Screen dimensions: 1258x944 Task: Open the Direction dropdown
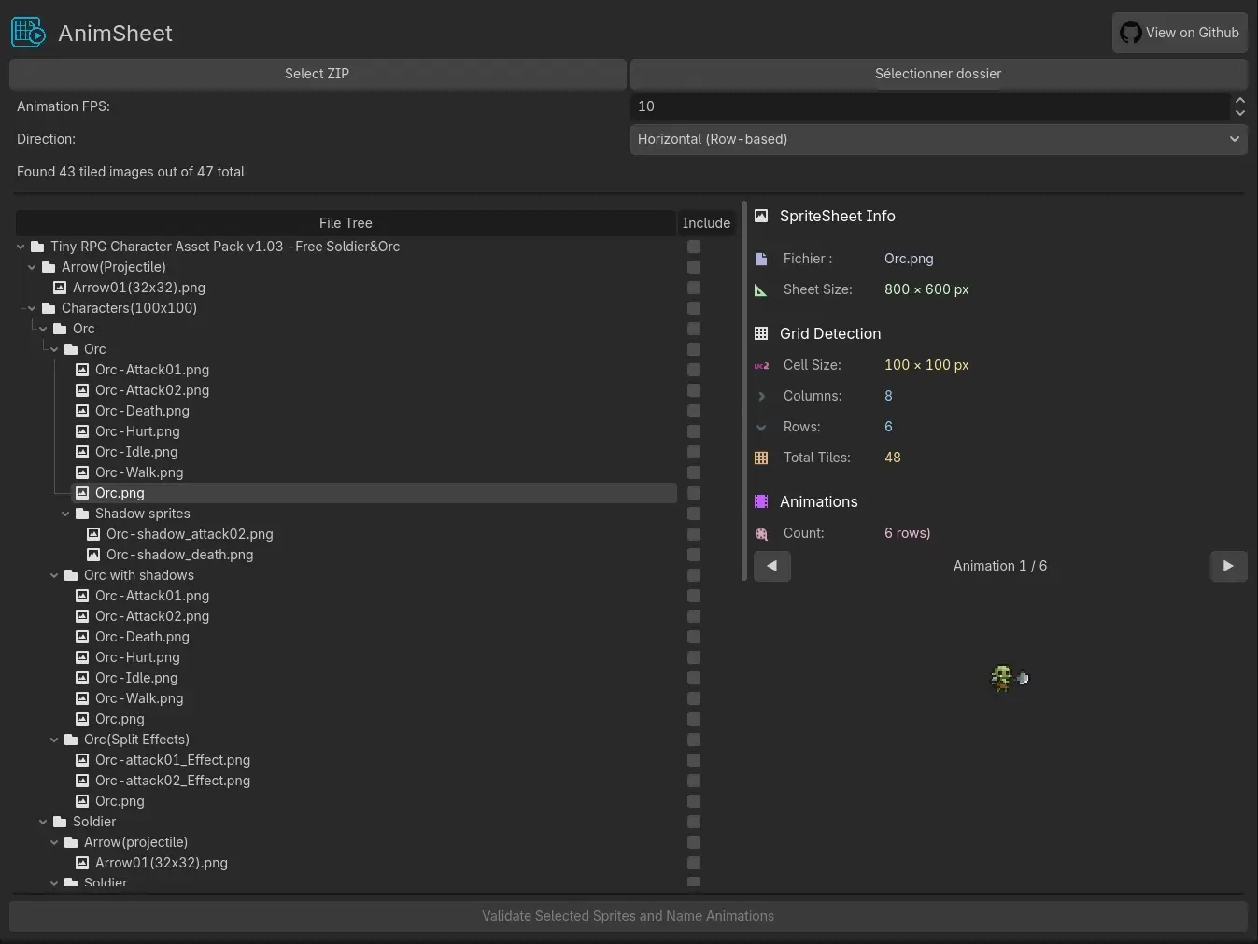tap(938, 139)
